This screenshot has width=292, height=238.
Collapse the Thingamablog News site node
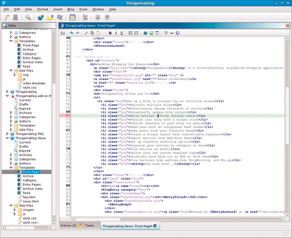pyautogui.click(x=7, y=138)
